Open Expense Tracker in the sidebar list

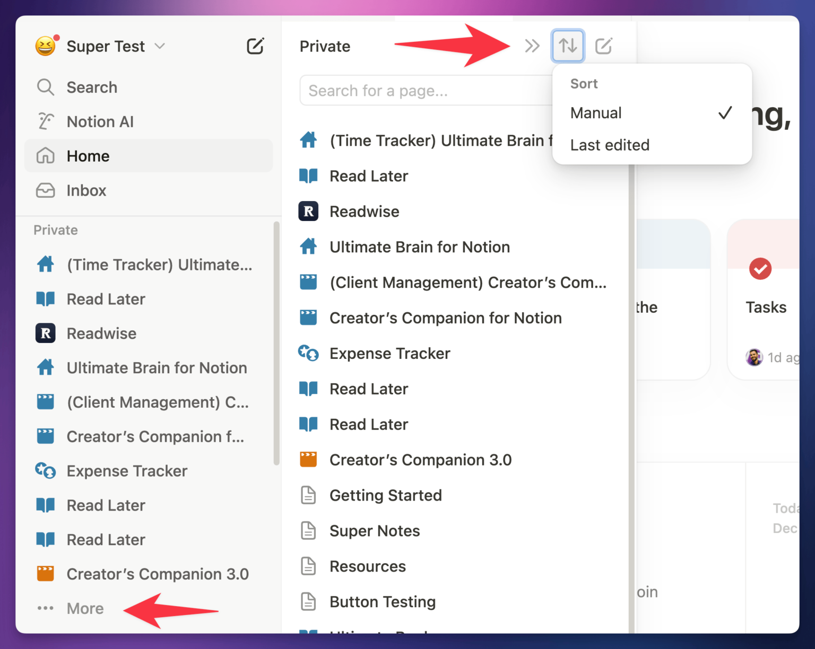pos(127,471)
